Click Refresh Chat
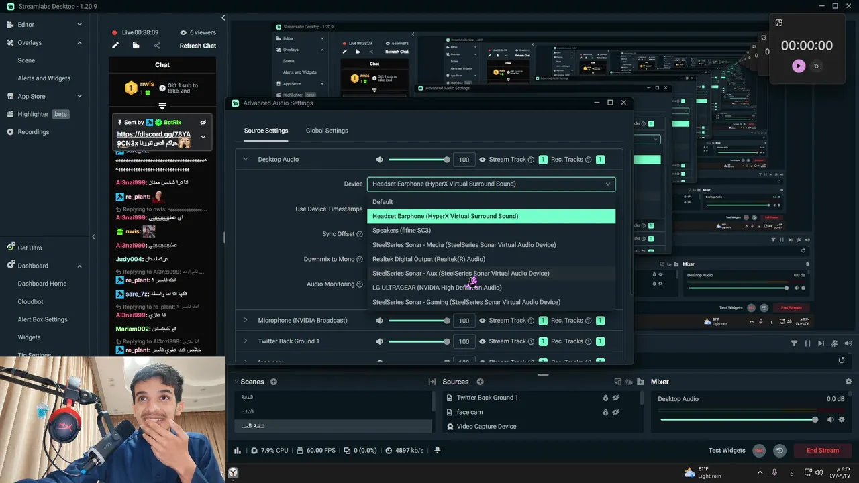Image resolution: width=859 pixels, height=483 pixels. pos(198,46)
